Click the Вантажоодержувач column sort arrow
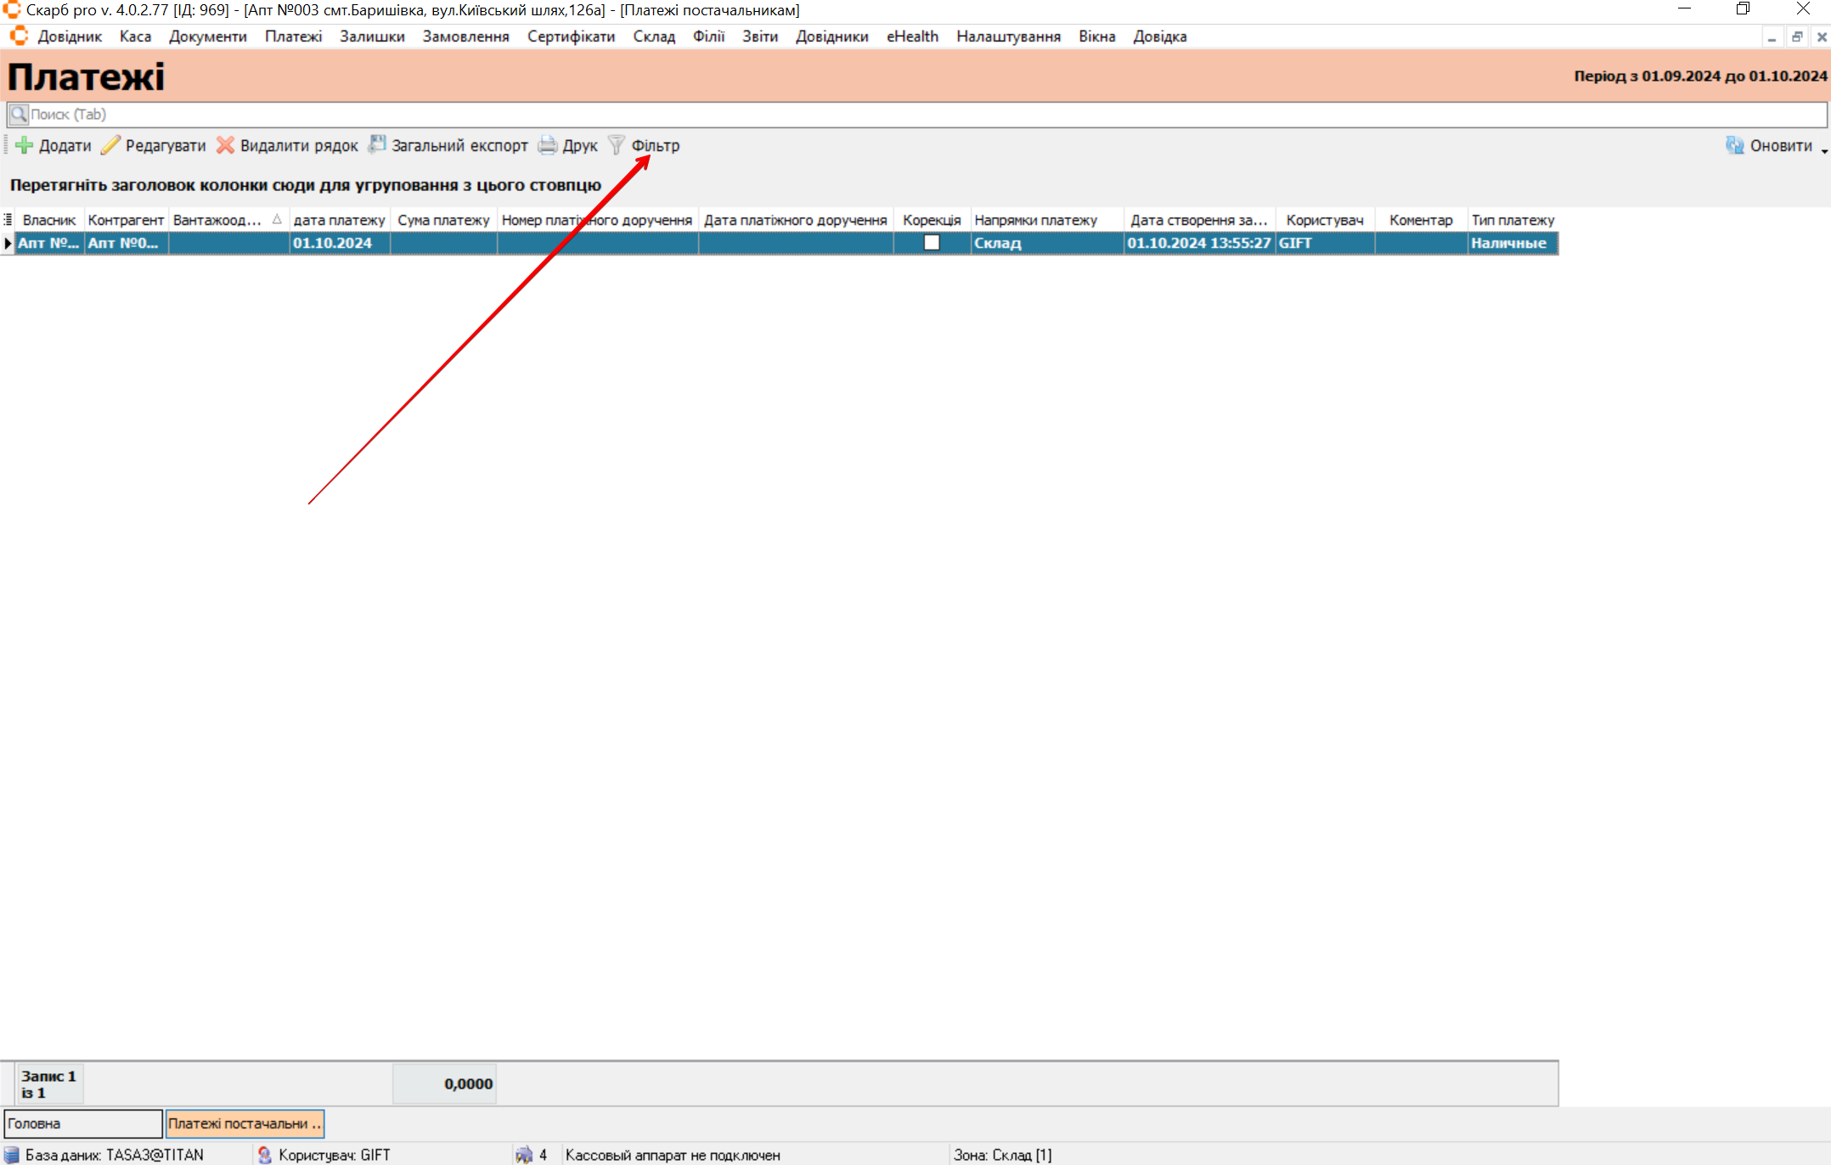 [x=277, y=220]
